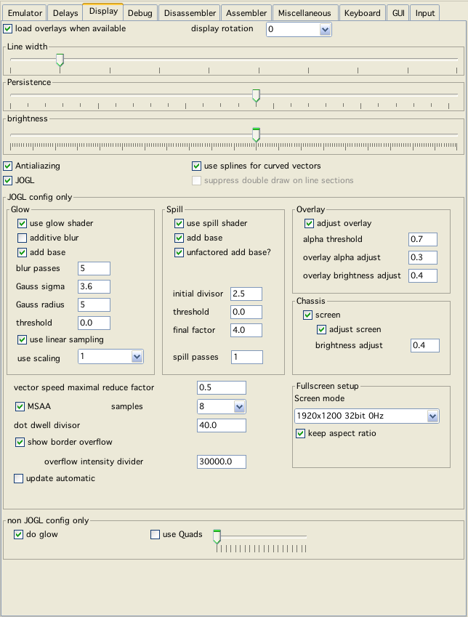Screen dimensions: 468x617
Task: Enable additive blur in Glow section
Action: (23, 238)
